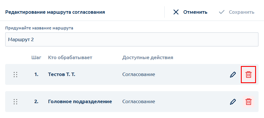
Task: Delete the Головное подразделение step with trash icon
Action: tap(249, 102)
